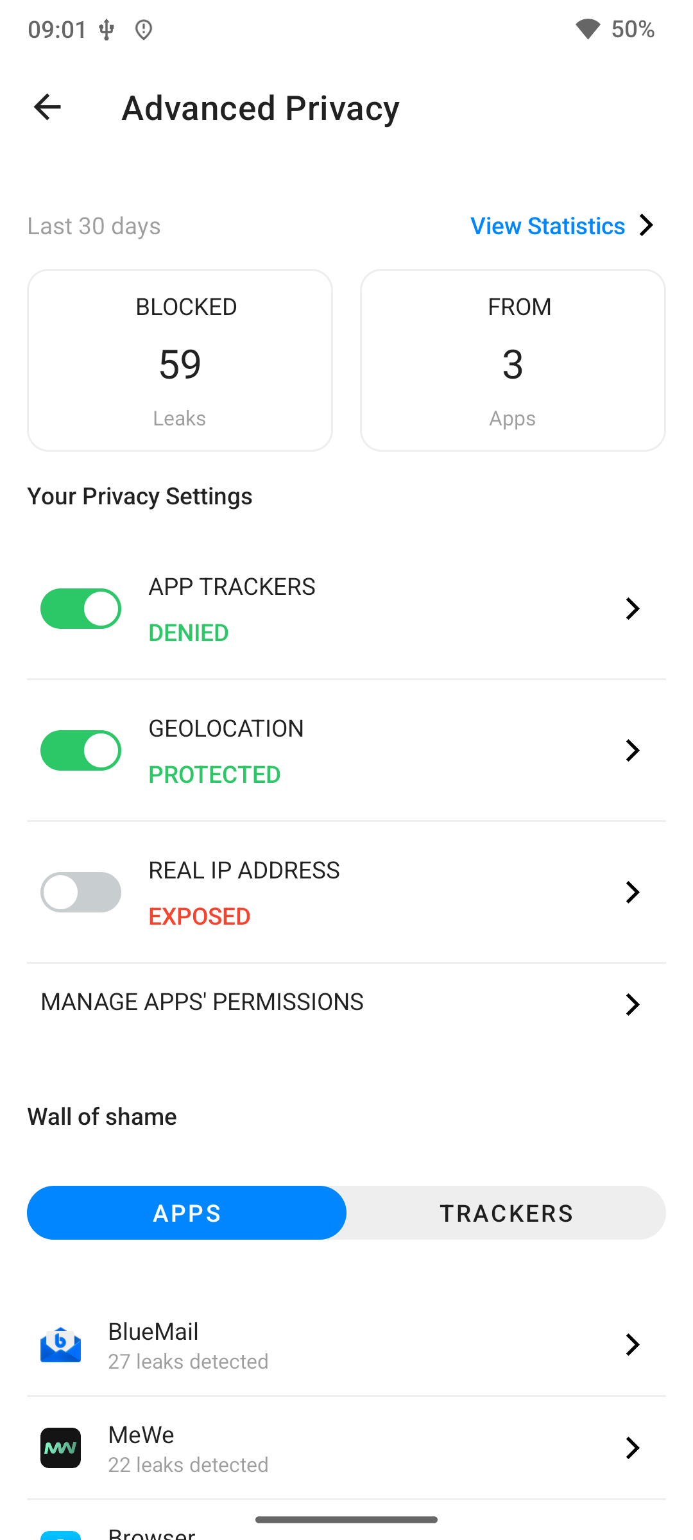The image size is (693, 1540).
Task: Switch to the Trackers tab
Action: pos(506,1213)
